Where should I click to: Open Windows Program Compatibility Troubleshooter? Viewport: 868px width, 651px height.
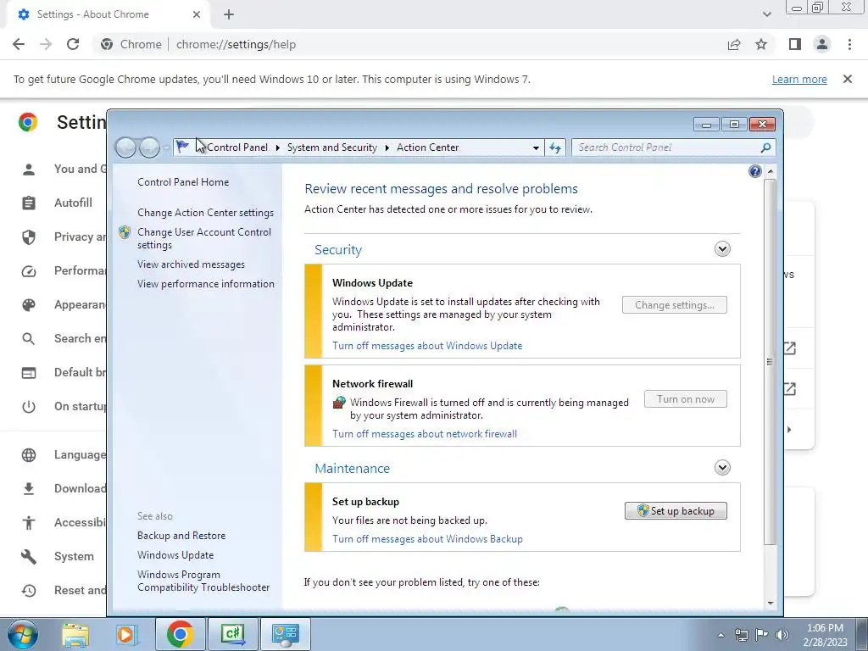(x=203, y=581)
